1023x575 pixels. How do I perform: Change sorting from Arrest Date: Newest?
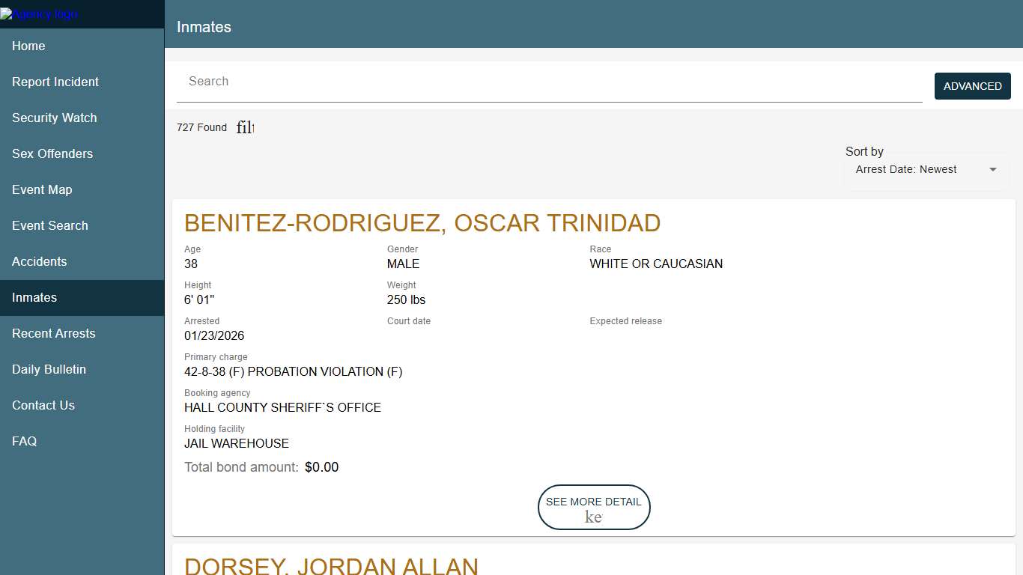(906, 169)
